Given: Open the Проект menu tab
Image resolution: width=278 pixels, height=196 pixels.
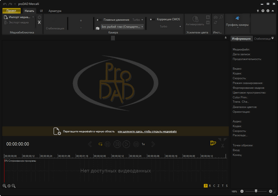Looking at the screenshot, I should 11,10.
